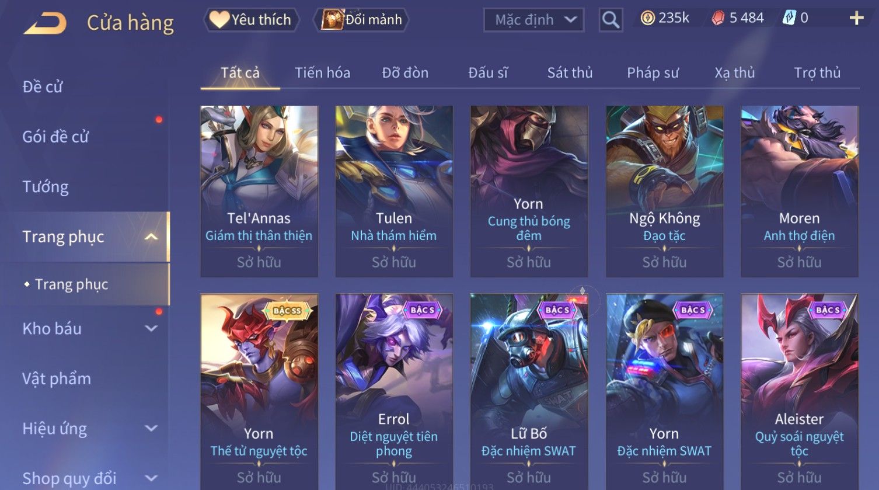The image size is (879, 490).
Task: Select the Tel'Annas Giám thị thân thiện skin card
Action: pos(259,192)
